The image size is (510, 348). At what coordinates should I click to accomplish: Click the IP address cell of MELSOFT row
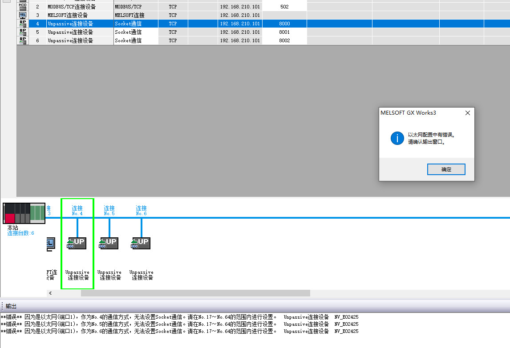(240, 15)
